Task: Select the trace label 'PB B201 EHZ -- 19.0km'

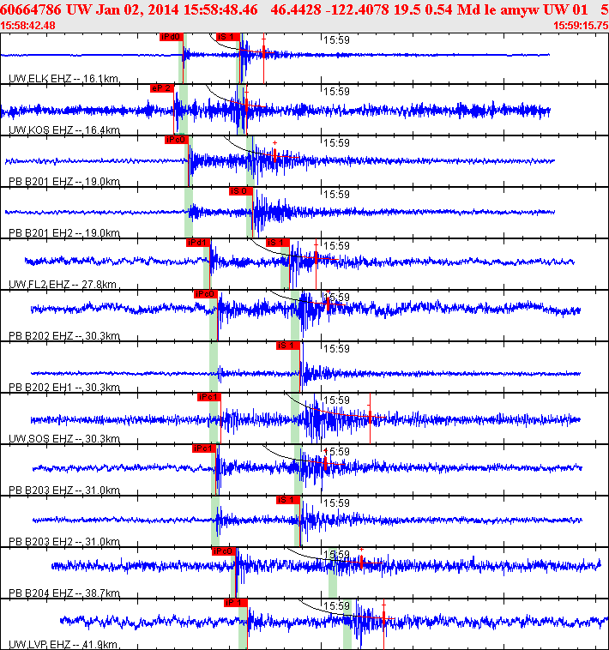Action: tap(64, 181)
